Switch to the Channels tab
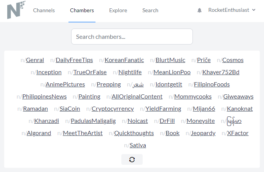Viewport: 264px width, 172px height. click(44, 10)
